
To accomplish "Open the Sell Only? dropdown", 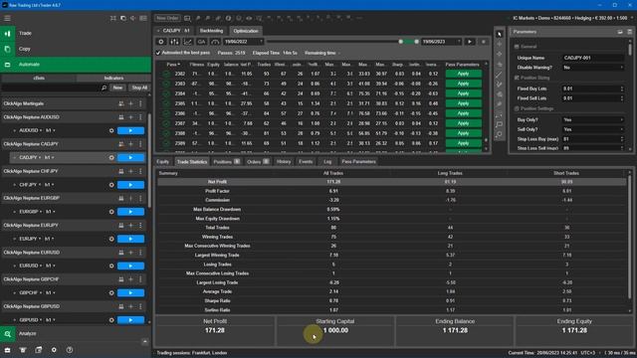I will coord(593,129).
